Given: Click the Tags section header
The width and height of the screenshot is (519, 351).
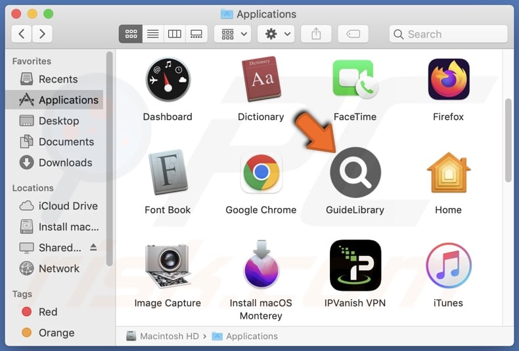Looking at the screenshot, I should pyautogui.click(x=22, y=294).
